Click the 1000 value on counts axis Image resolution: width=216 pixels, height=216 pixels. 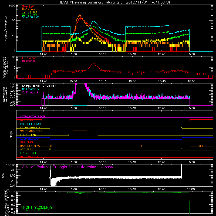click(x=12, y=5)
